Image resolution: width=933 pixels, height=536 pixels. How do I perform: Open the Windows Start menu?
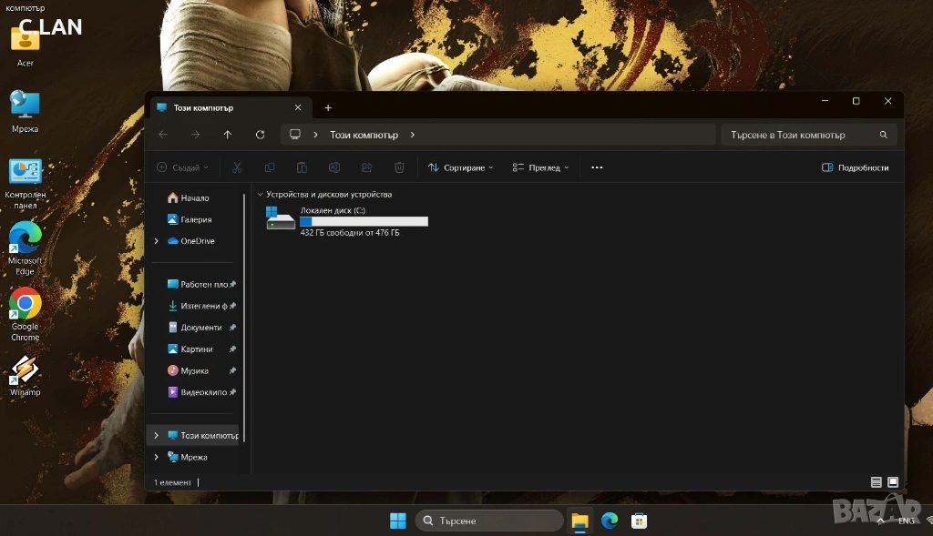[x=398, y=521]
